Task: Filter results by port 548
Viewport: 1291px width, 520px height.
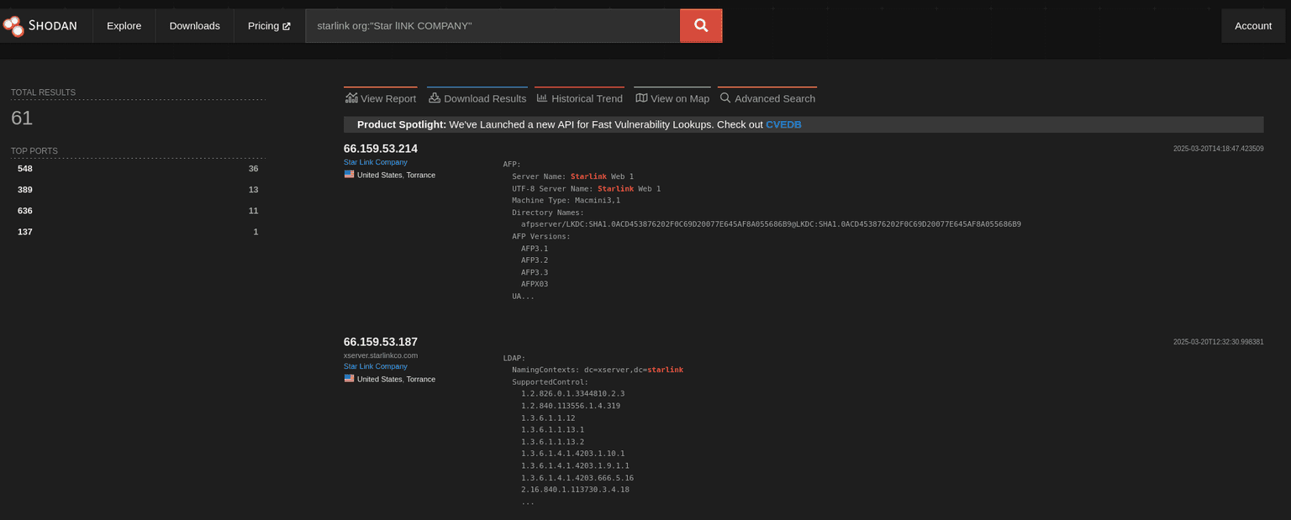Action: [25, 169]
